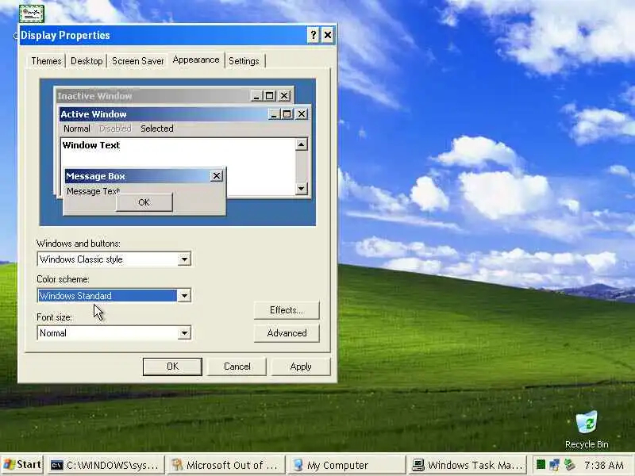635x476 pixels.
Task: Click the Window Text preview label
Action: (91, 145)
